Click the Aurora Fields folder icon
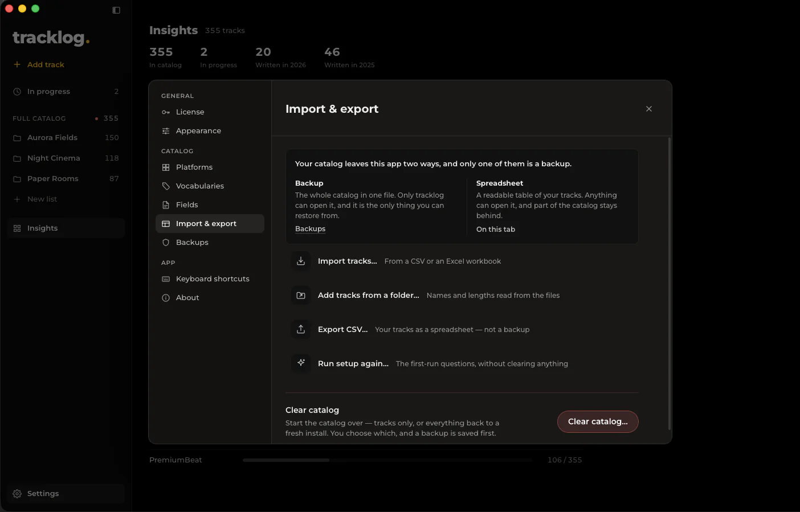800x512 pixels. point(17,138)
